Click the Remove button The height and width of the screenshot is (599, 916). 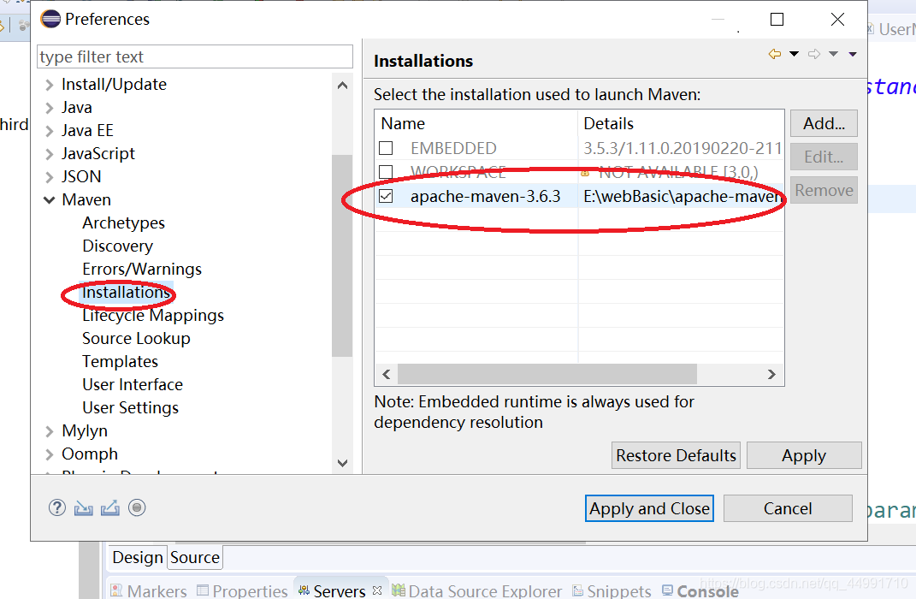[824, 190]
